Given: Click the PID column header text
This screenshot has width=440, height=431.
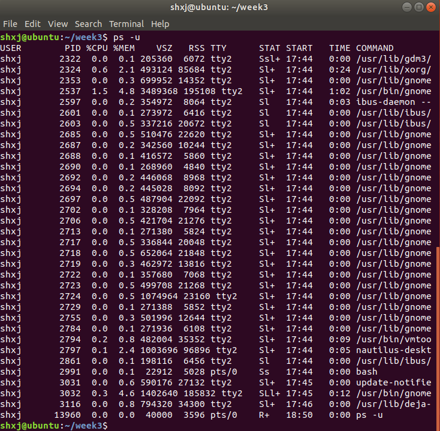Looking at the screenshot, I should click(73, 48).
